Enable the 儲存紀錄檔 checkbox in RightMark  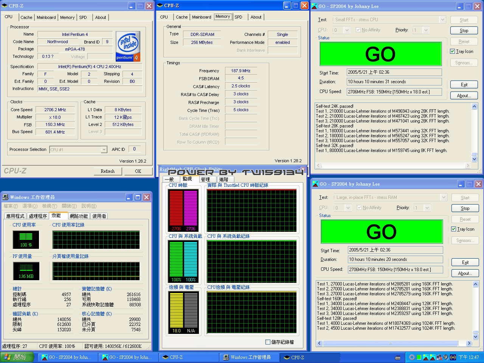[268, 342]
